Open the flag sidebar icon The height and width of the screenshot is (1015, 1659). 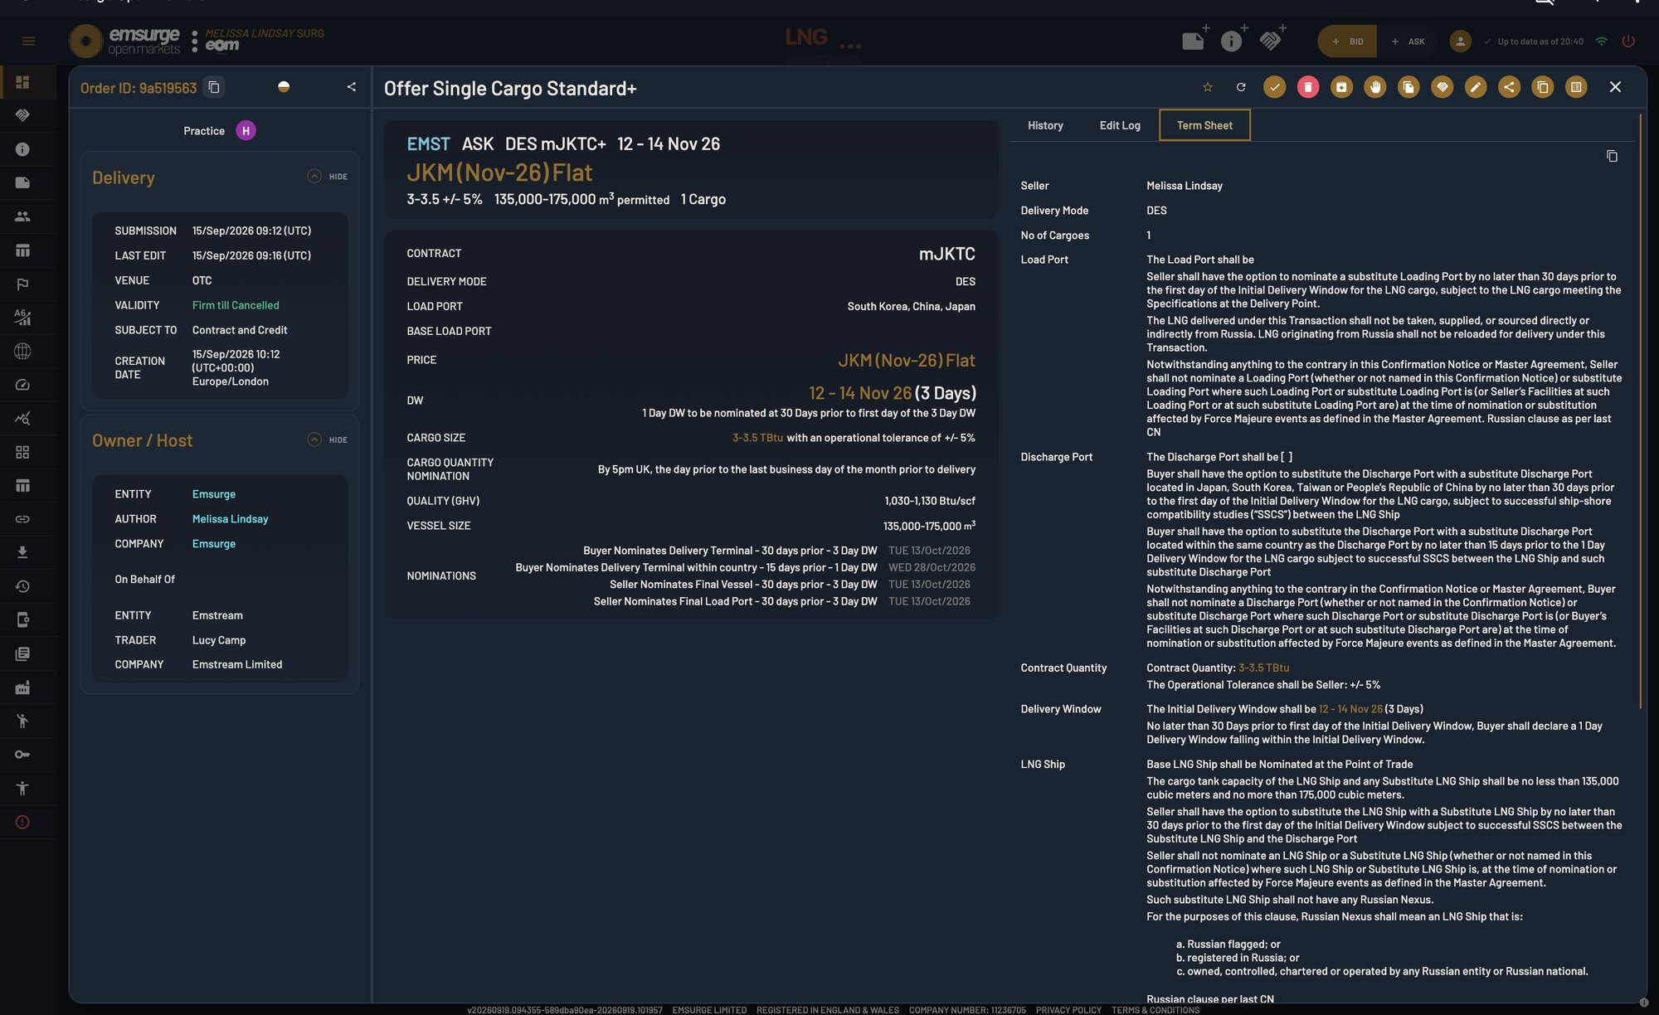point(22,284)
